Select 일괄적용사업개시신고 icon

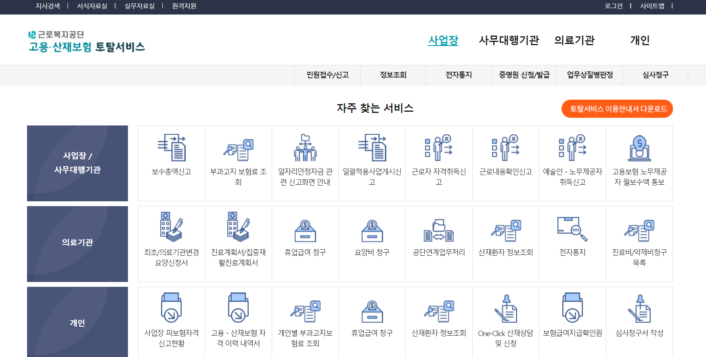pyautogui.click(x=372, y=148)
